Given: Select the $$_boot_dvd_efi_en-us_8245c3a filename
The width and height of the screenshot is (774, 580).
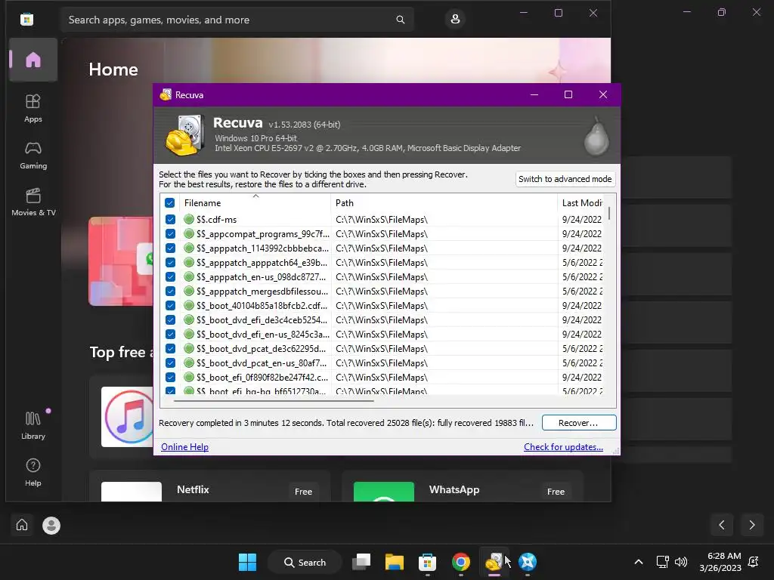Looking at the screenshot, I should [x=262, y=334].
